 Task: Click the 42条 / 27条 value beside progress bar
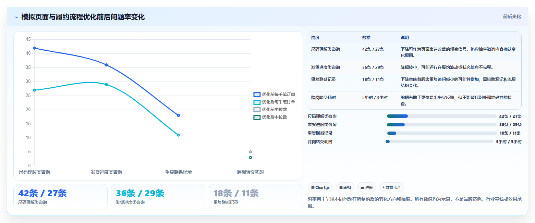point(510,116)
